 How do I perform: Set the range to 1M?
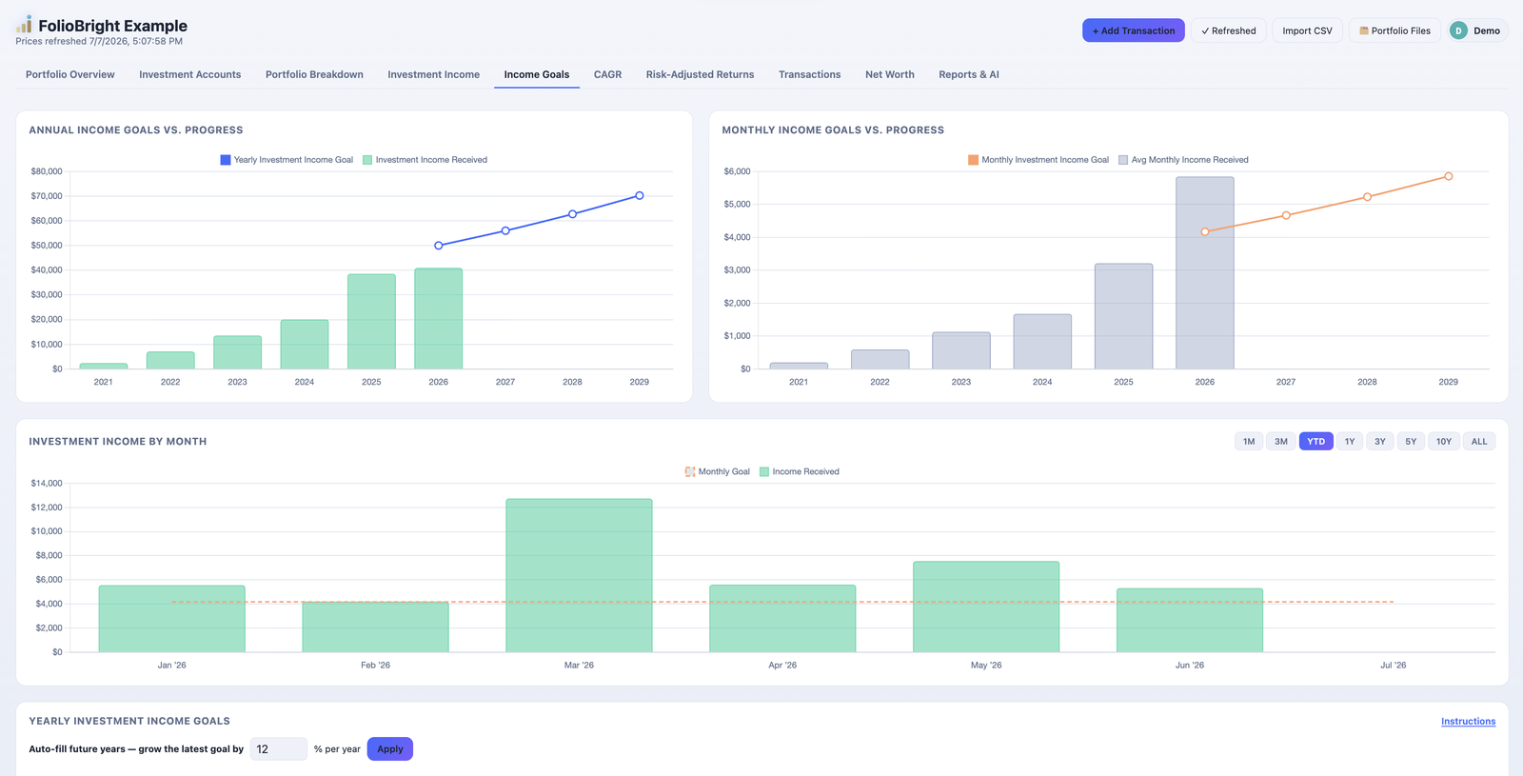1249,441
